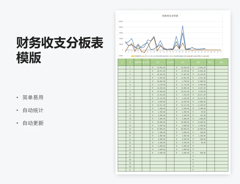240x184 pixels.
Task: Select the 盈亏 column header in the table
Action: point(199,62)
